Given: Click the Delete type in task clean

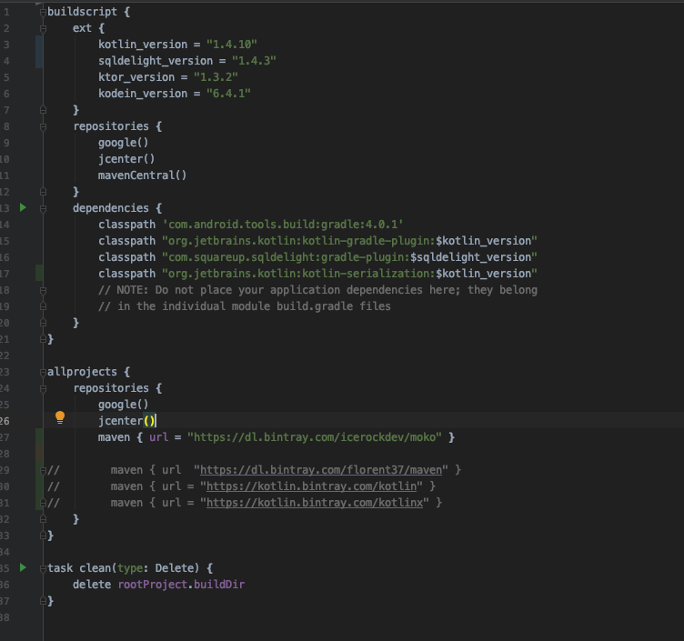Looking at the screenshot, I should click(x=174, y=568).
